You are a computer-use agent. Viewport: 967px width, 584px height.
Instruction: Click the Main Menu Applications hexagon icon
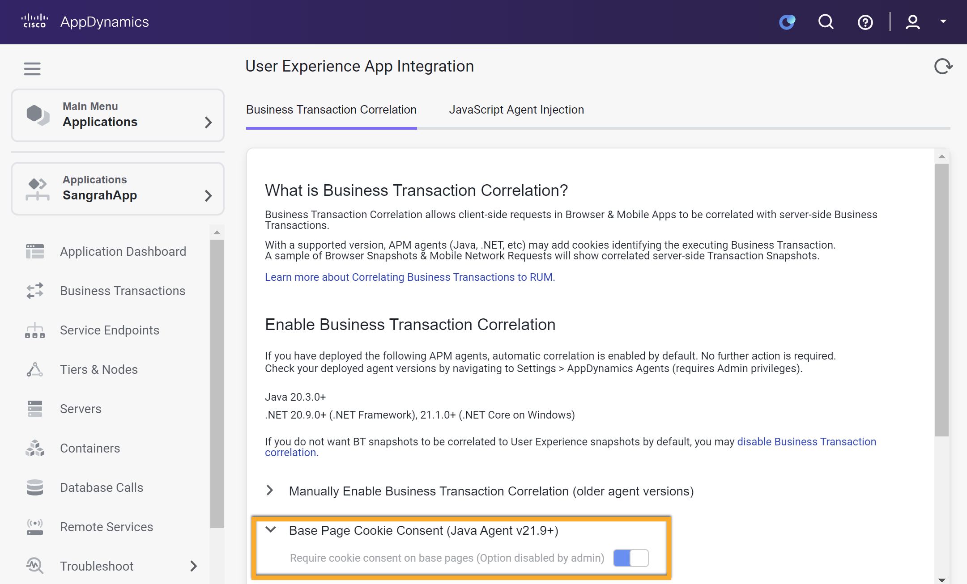[38, 114]
